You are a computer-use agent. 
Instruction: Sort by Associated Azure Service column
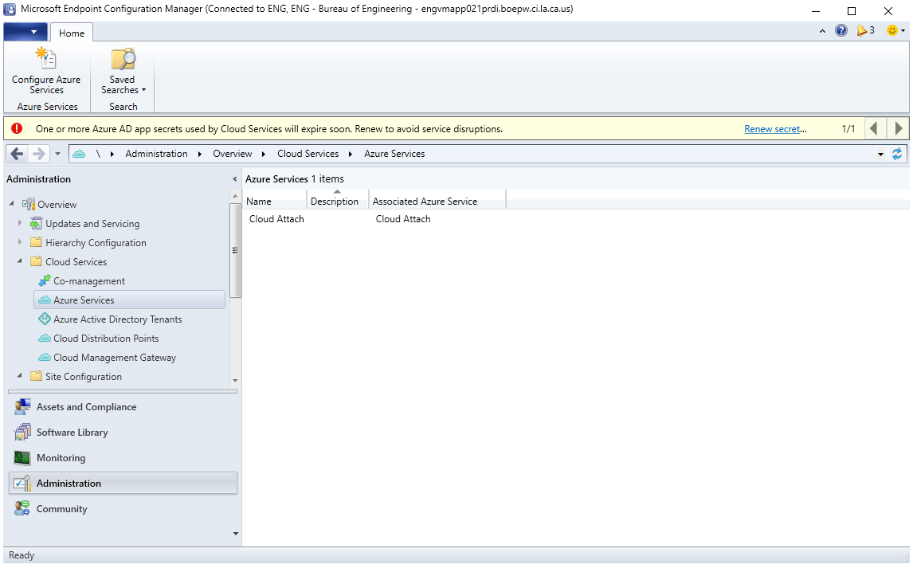[x=437, y=201]
